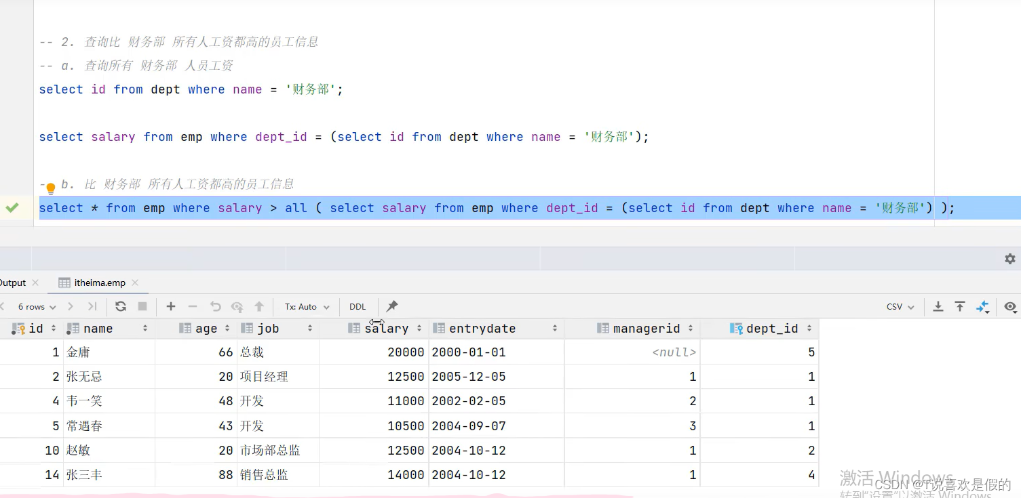
Task: Close the itheima.emp result tab
Action: click(135, 283)
